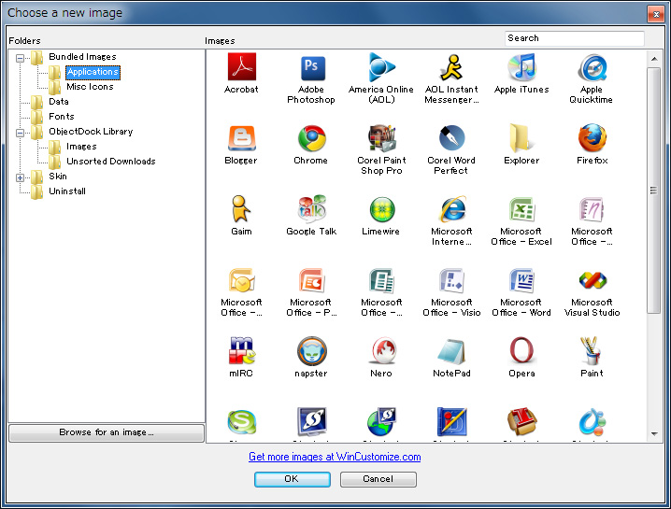The image size is (671, 509).
Task: Pick the America Online (AOL) icon
Action: [x=381, y=67]
